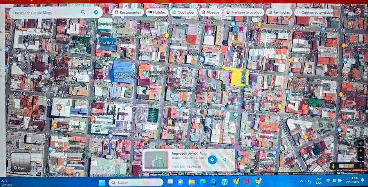Image resolution: width=368 pixels, height=187 pixels.
Task: Click the my location target icon
Action: [361, 143]
